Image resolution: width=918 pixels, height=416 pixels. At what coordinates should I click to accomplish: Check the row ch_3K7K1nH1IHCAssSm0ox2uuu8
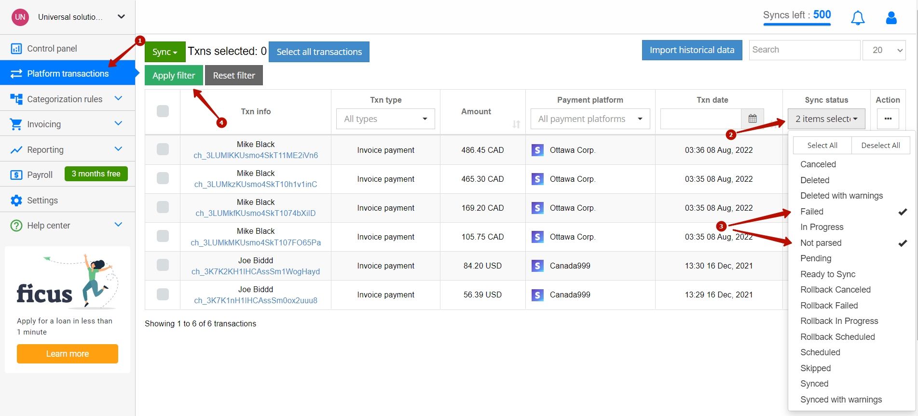coord(163,294)
